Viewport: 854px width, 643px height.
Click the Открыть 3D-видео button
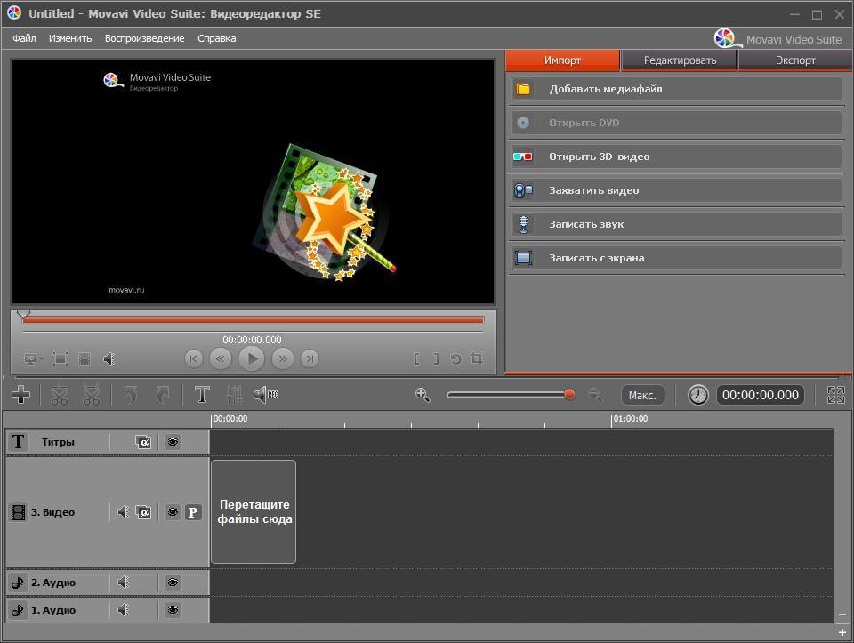click(x=676, y=157)
